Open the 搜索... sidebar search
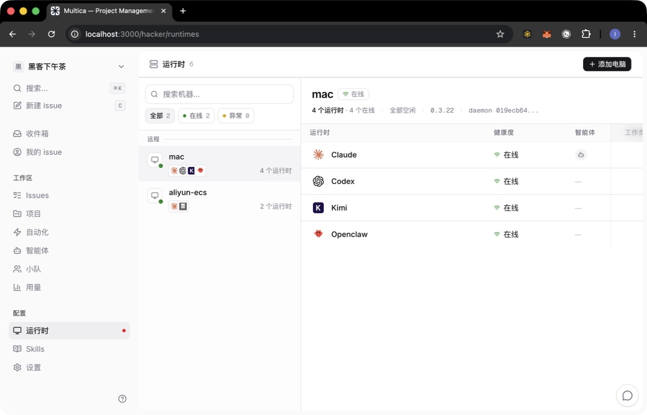The height and width of the screenshot is (415, 647). pos(69,88)
